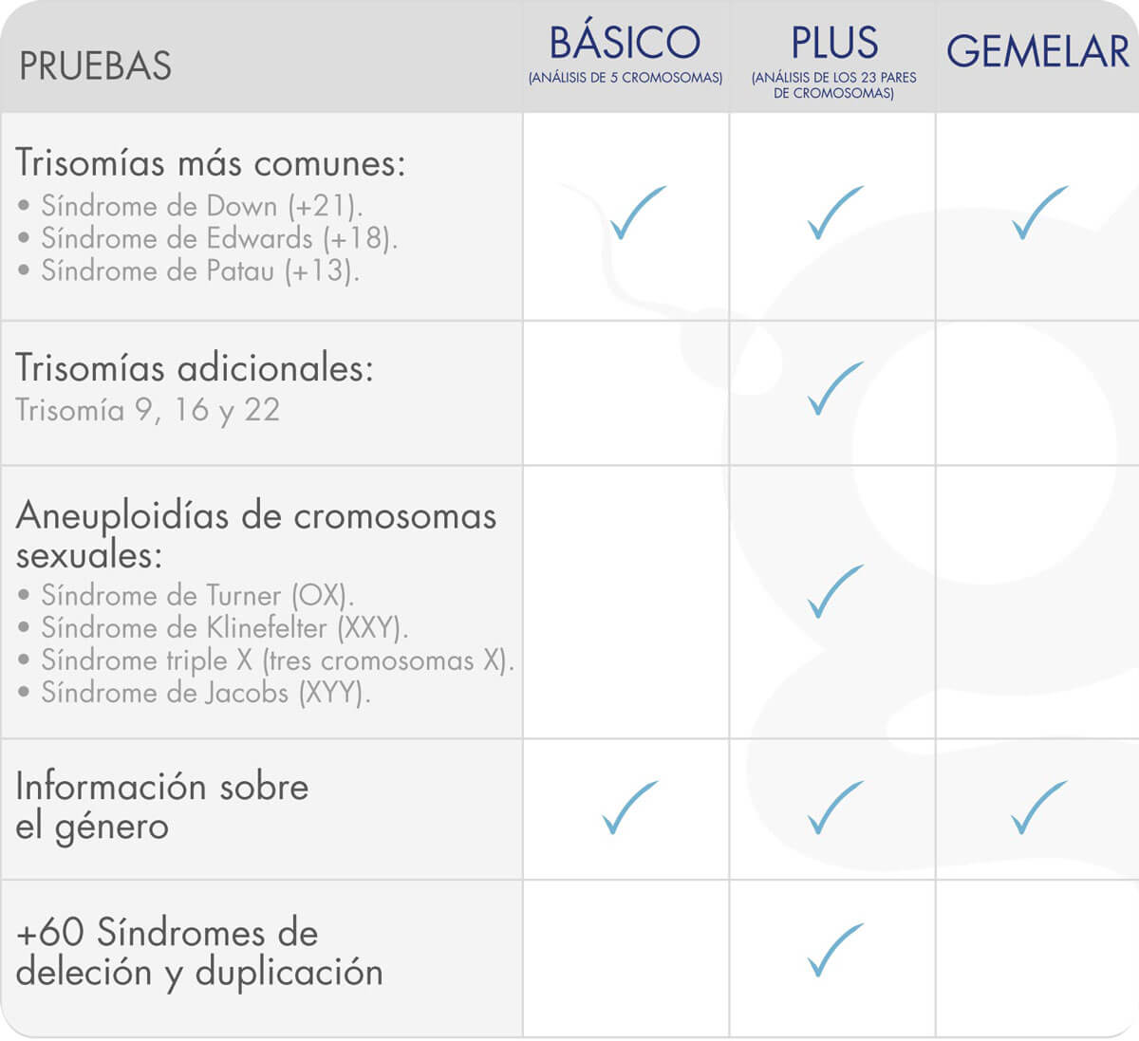
Task: Click the PLUS checkmark for Trisomías adicionales
Action: (835, 388)
